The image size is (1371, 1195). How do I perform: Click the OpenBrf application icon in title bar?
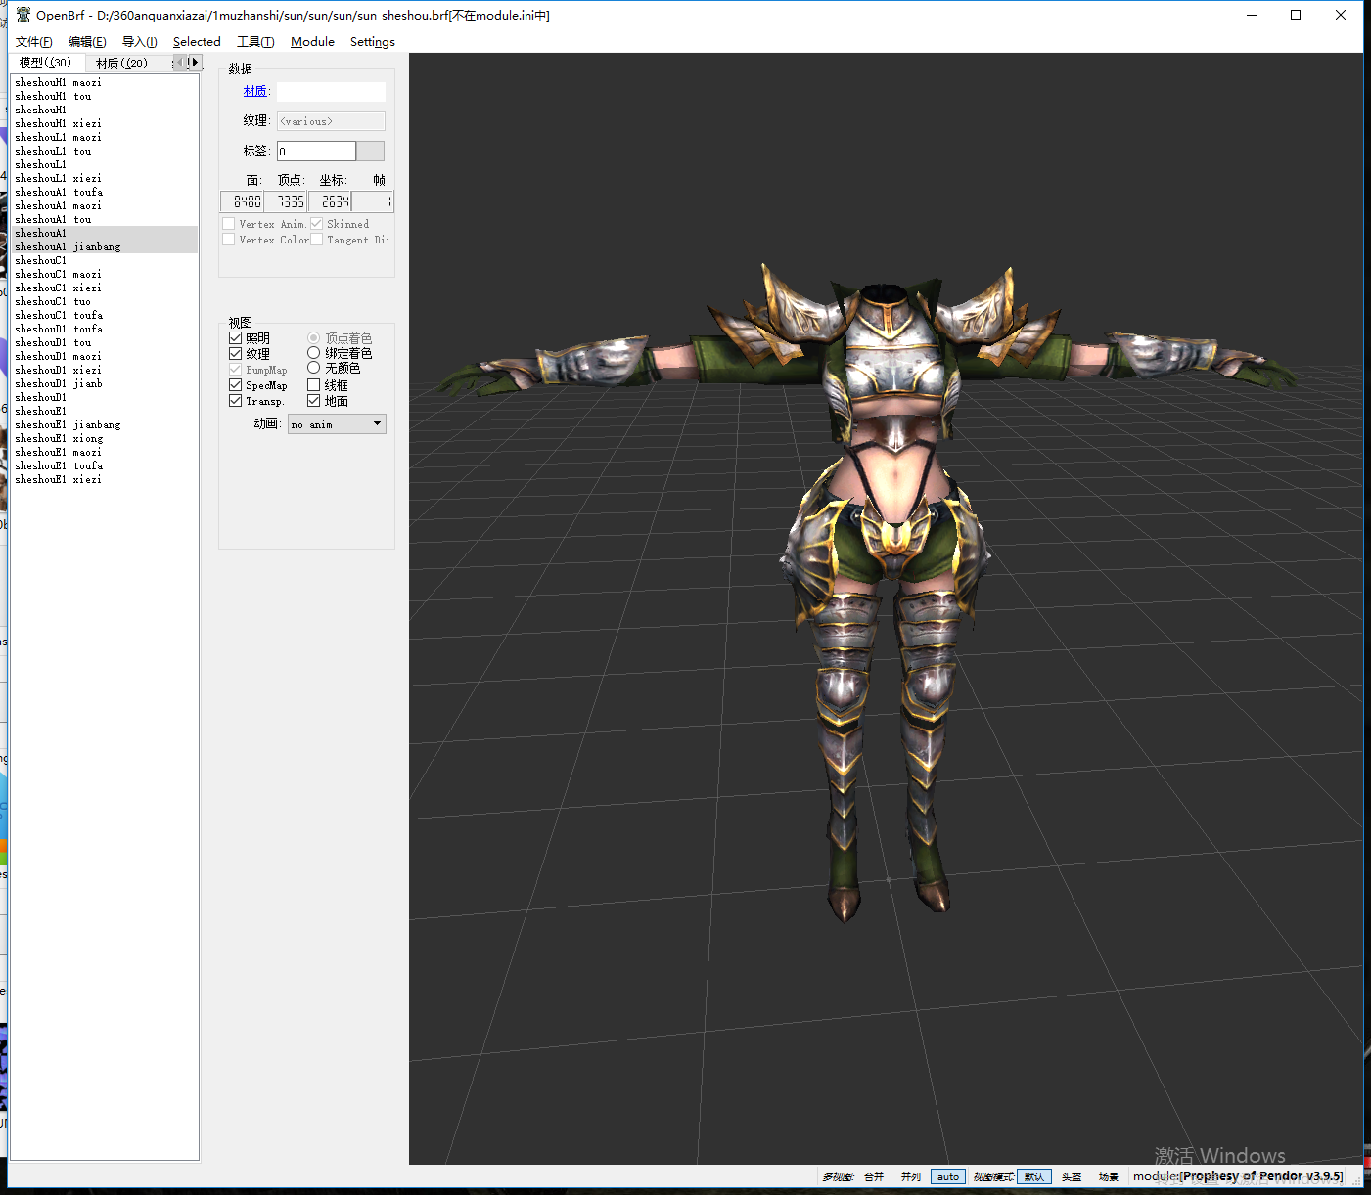coord(23,15)
